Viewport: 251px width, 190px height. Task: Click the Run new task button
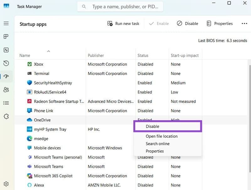click(x=123, y=23)
